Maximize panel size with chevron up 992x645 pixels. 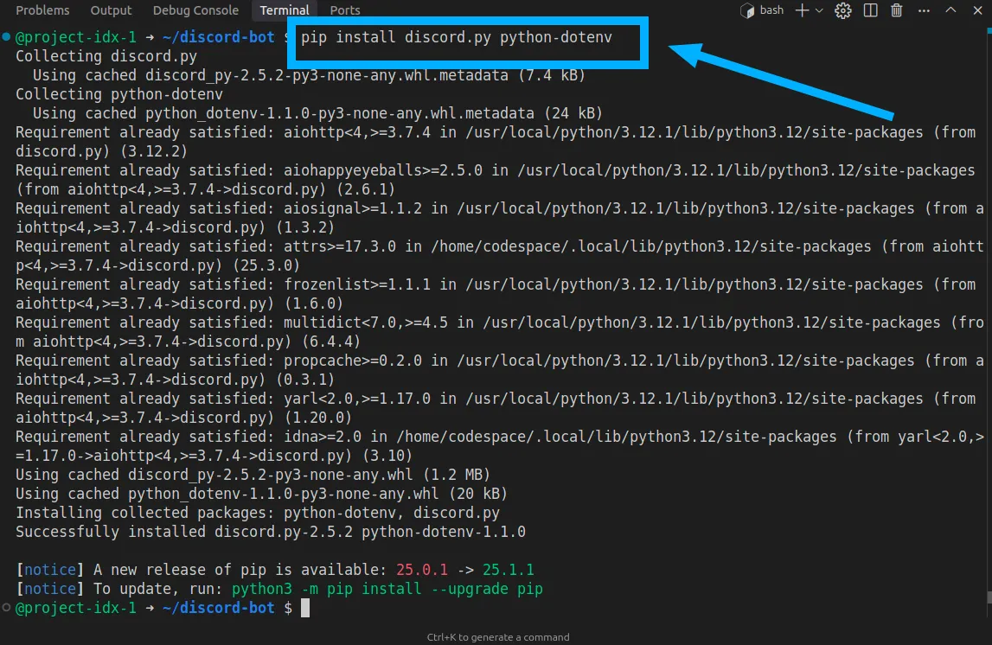(950, 10)
